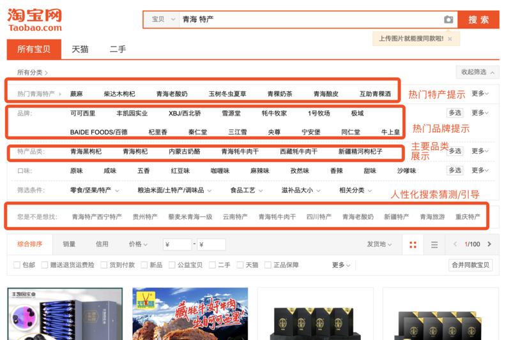Open the 粮油米面/土特产/调味品 dropdown
The image size is (511, 340).
[174, 190]
